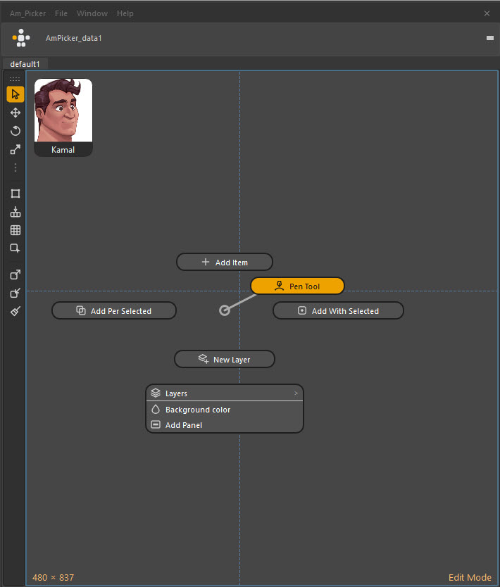Click the grid toolbar icon
500x587 pixels.
point(15,230)
